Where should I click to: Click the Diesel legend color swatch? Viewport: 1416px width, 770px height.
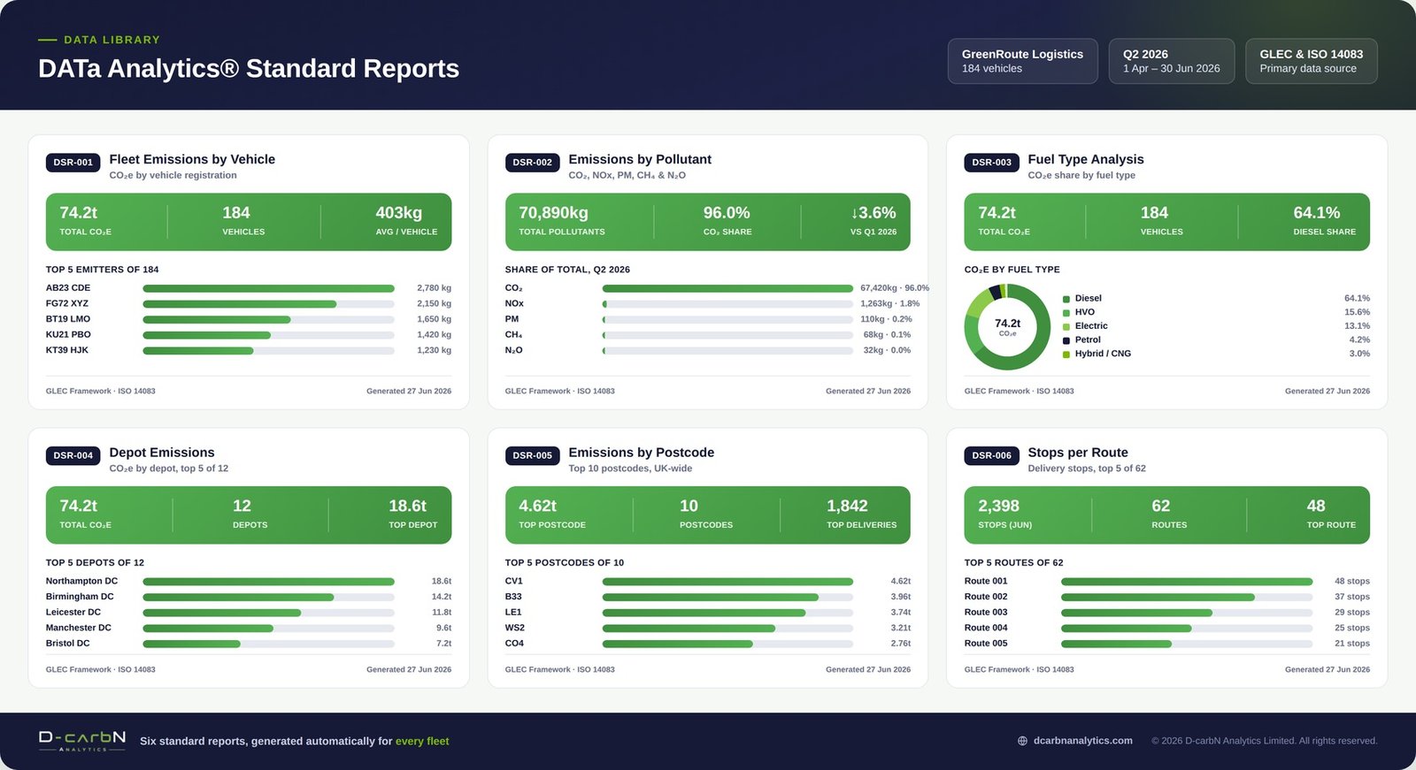[x=1066, y=299]
